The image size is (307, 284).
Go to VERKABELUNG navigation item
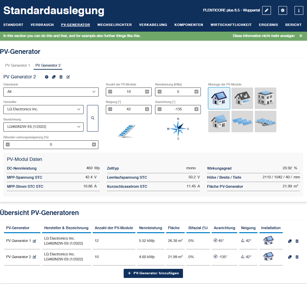tap(153, 25)
